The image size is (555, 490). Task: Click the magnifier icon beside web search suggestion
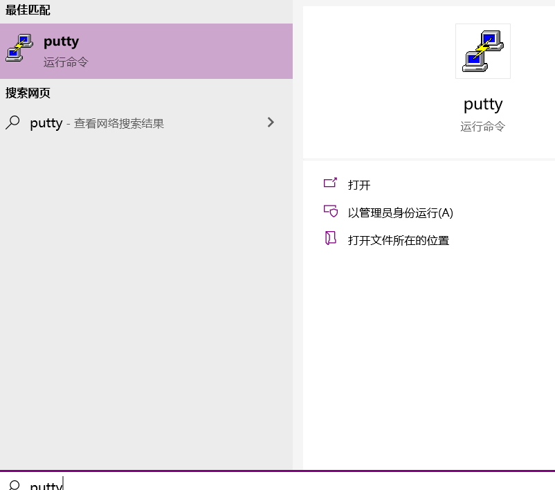pos(12,123)
